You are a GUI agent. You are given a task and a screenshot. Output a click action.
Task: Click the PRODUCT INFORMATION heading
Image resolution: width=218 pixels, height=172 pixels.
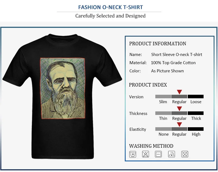(158, 44)
